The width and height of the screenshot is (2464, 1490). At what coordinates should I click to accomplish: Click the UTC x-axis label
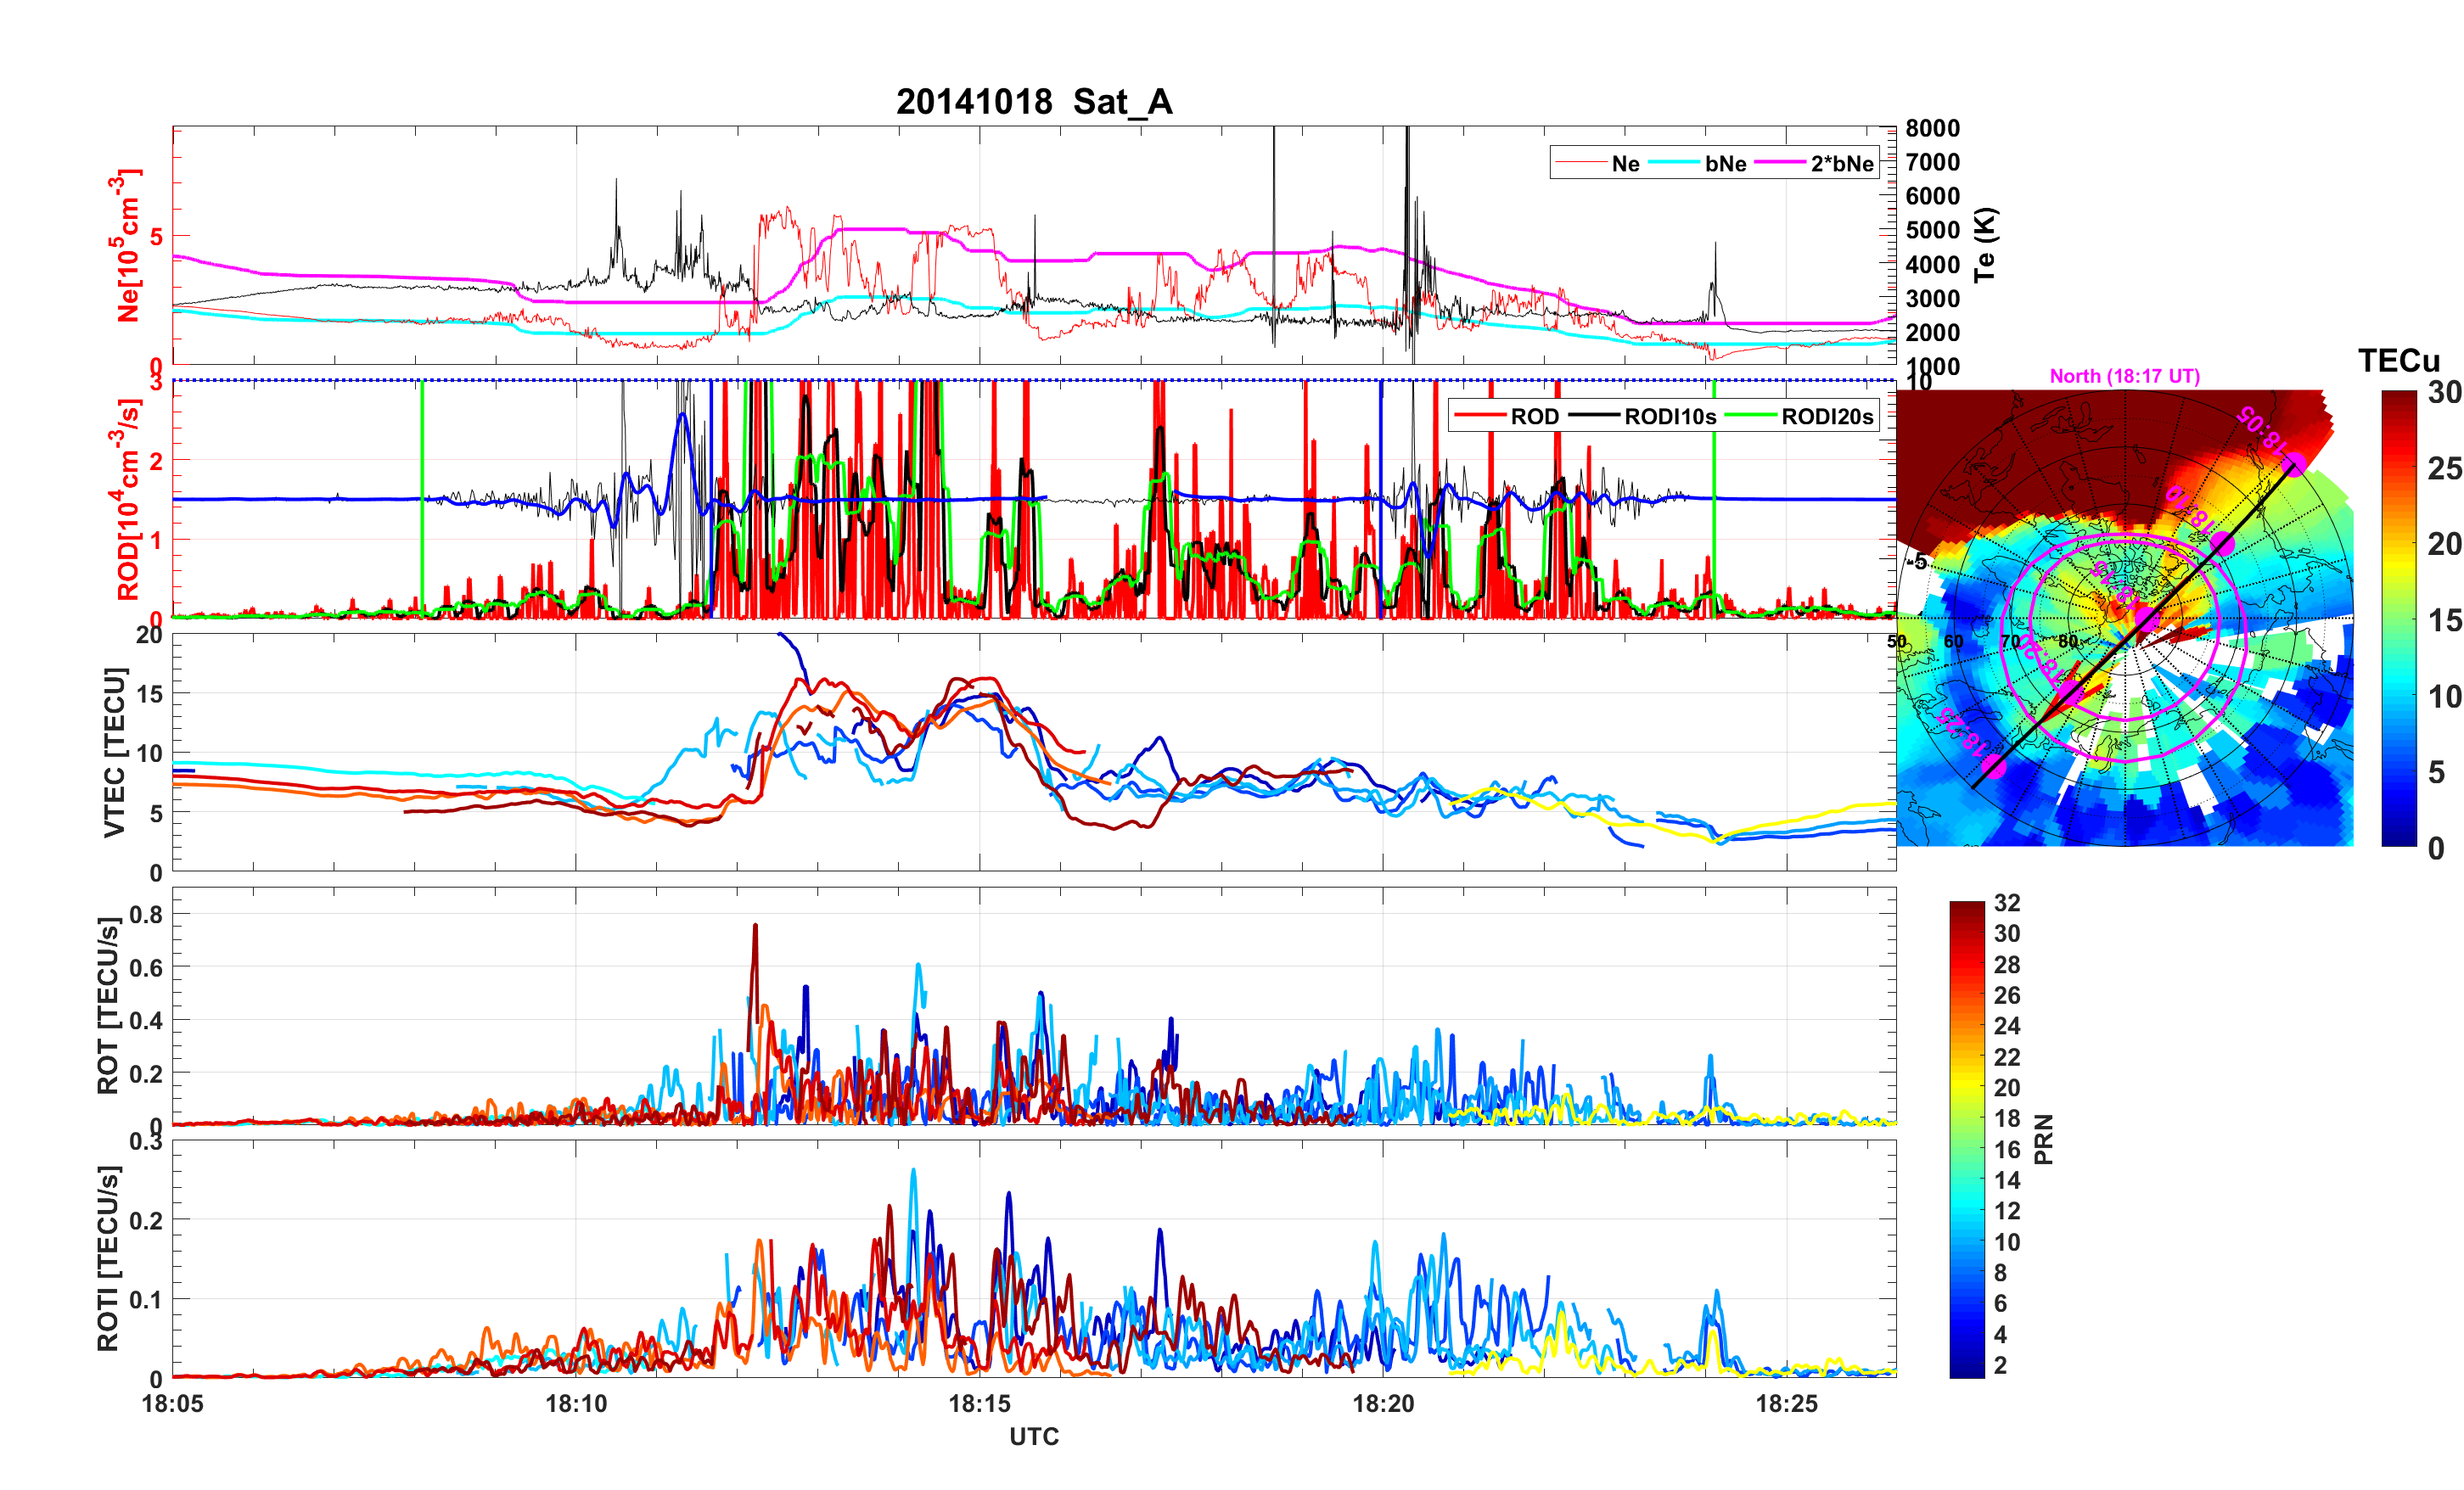pos(1034,1436)
